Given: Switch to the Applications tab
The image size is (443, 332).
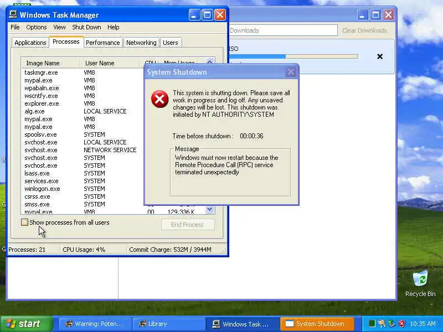Looking at the screenshot, I should pos(30,43).
